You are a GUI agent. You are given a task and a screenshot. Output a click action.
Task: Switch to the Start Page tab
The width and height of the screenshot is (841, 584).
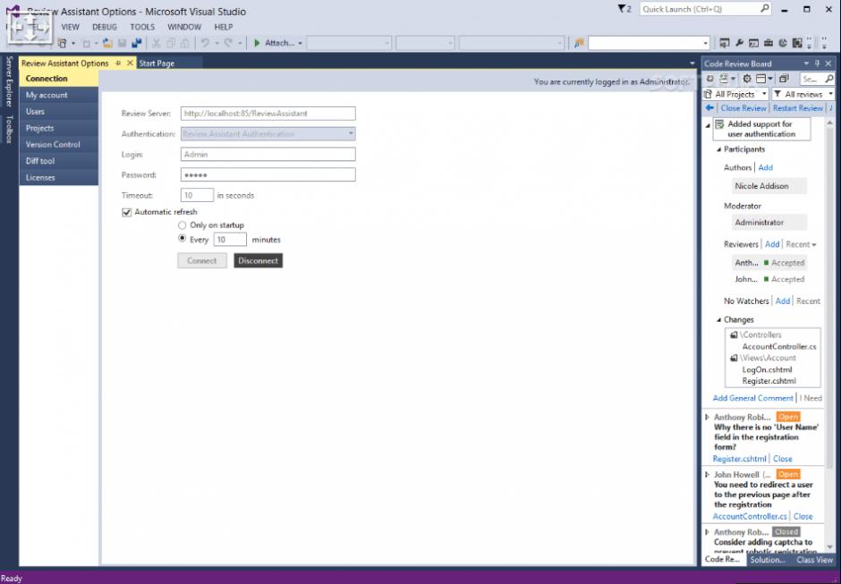[x=157, y=63]
